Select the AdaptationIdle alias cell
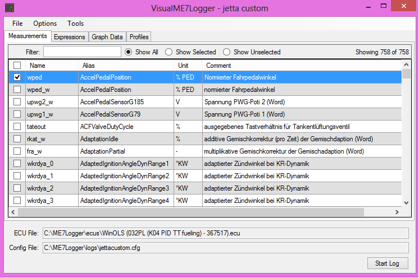Image resolution: width=419 pixels, height=278 pixels. pyautogui.click(x=126, y=139)
